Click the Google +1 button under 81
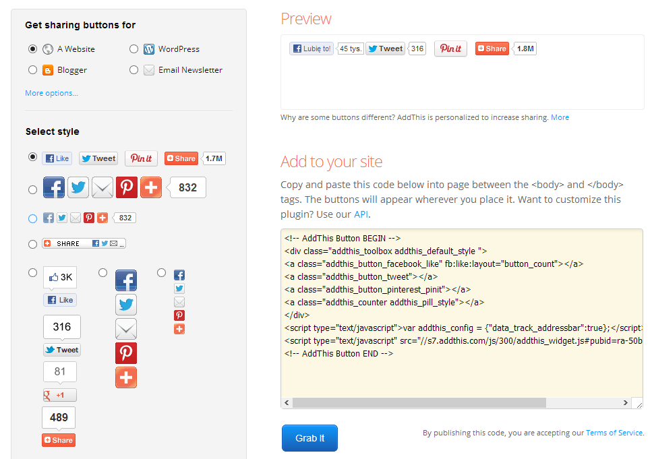The height and width of the screenshot is (459, 652). point(60,395)
